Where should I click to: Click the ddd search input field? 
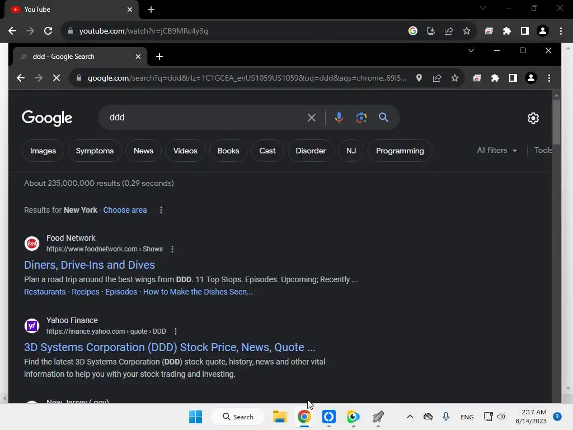tap(205, 118)
